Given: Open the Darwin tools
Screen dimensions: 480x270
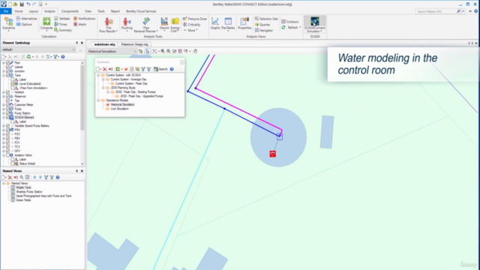Looking at the screenshot, I should point(164,24).
